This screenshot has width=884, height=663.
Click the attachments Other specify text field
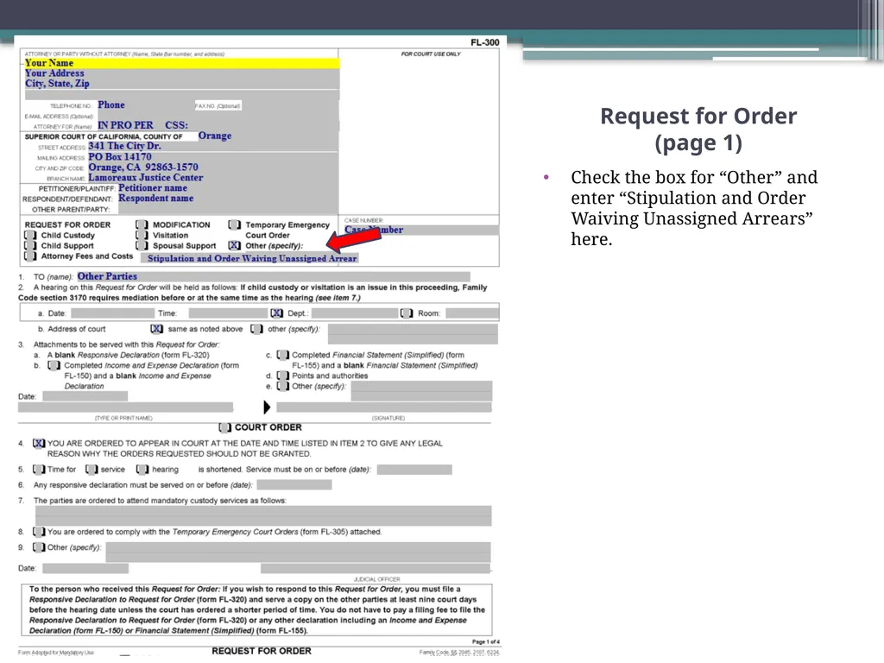(x=421, y=391)
